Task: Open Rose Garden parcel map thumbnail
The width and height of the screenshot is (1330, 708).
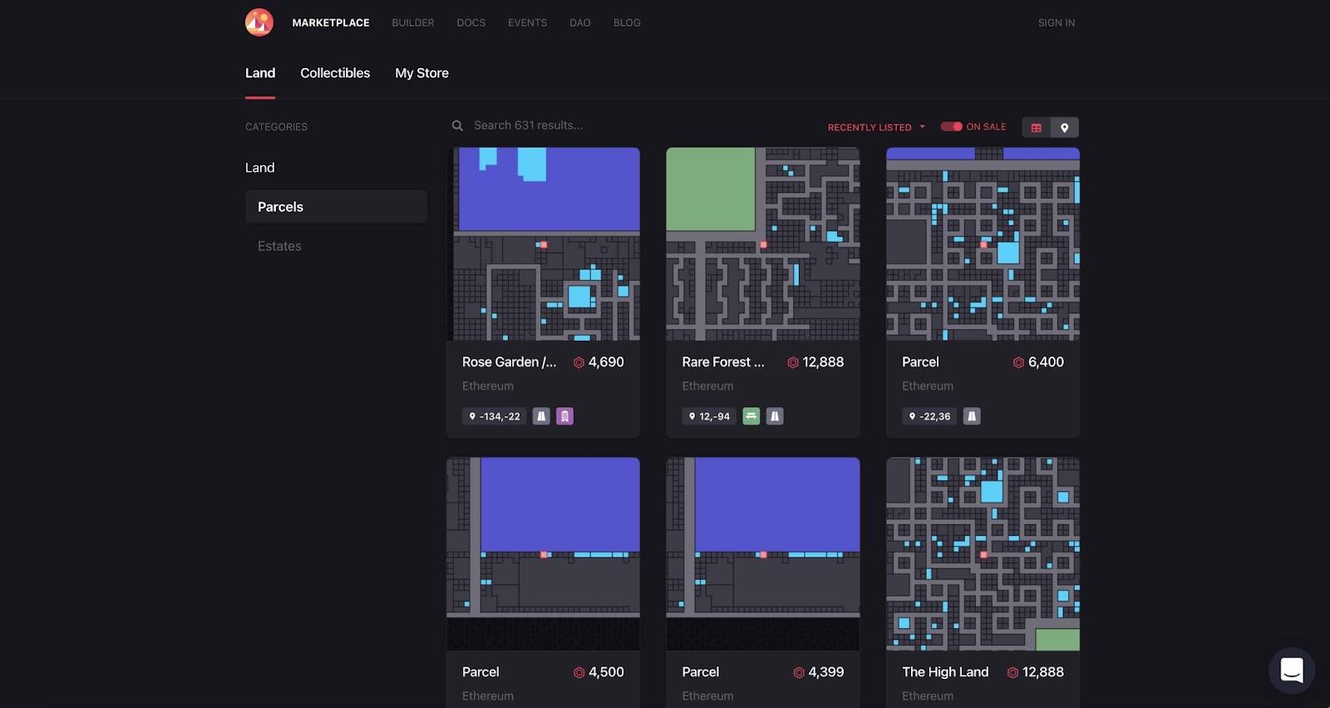Action: coord(544,244)
